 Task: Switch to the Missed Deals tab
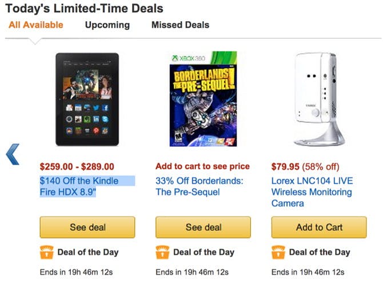(x=180, y=25)
